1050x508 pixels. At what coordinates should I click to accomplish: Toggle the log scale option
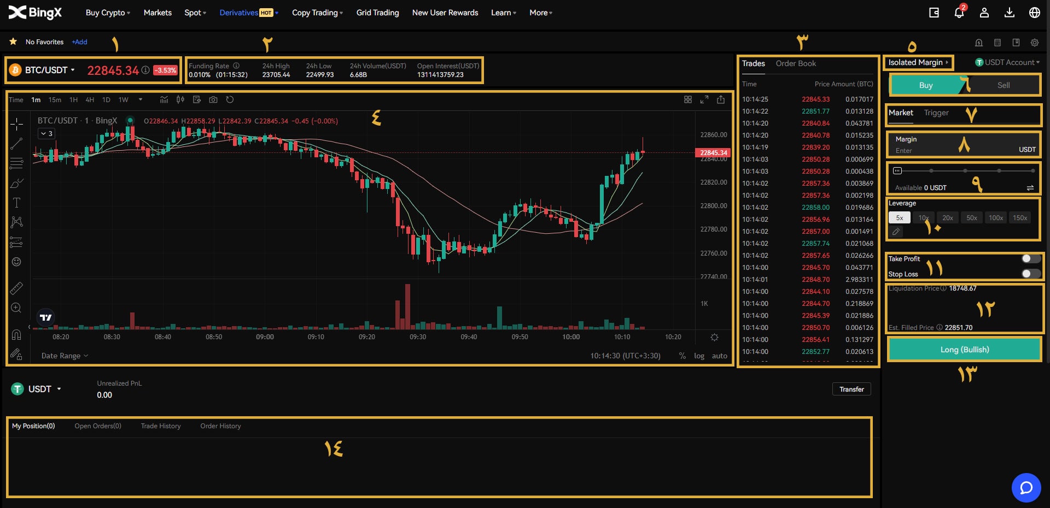pos(699,356)
